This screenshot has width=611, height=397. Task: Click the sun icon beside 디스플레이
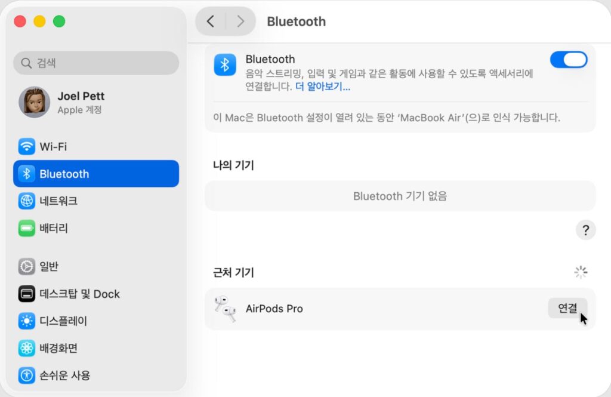(26, 321)
